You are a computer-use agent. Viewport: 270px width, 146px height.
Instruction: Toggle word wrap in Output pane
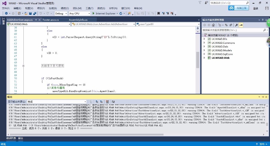tap(113, 102)
